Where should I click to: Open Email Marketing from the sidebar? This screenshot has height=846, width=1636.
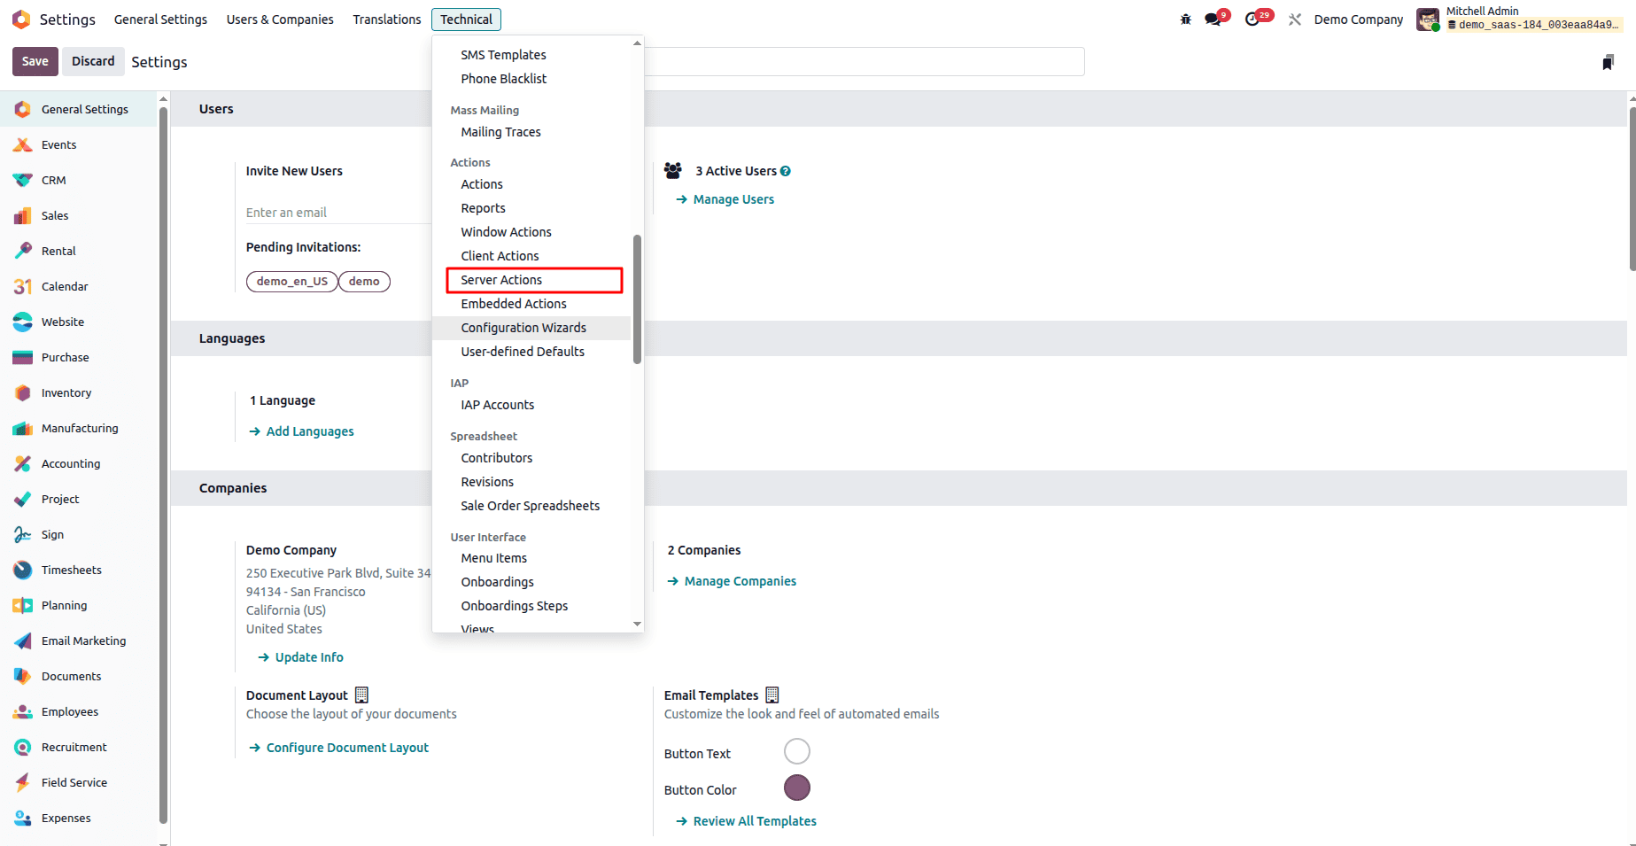point(83,640)
